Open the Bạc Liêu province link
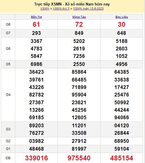Viewport: 145px width, 163px height. pyautogui.click(x=122, y=17)
